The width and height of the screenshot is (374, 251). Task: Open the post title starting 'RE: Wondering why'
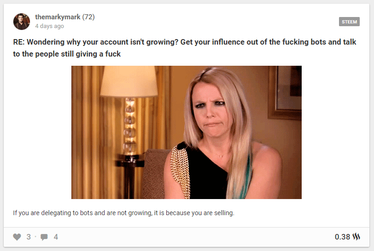point(184,48)
